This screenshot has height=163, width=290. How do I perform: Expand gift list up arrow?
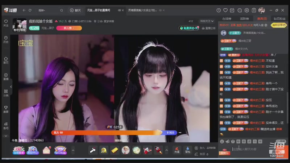(167, 150)
